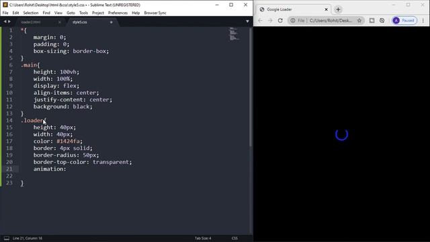This screenshot has width=430, height=242.
Task: Click the unsaved dot on style5.css tab
Action: pyautogui.click(x=112, y=22)
